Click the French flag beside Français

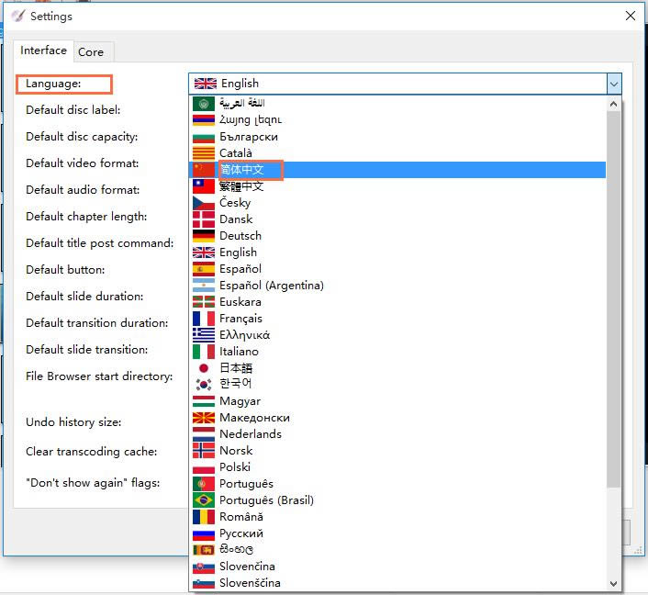pyautogui.click(x=204, y=319)
